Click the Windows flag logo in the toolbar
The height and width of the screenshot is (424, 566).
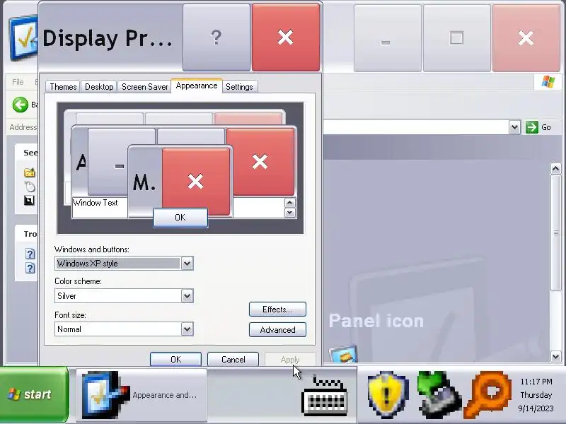pyautogui.click(x=548, y=82)
